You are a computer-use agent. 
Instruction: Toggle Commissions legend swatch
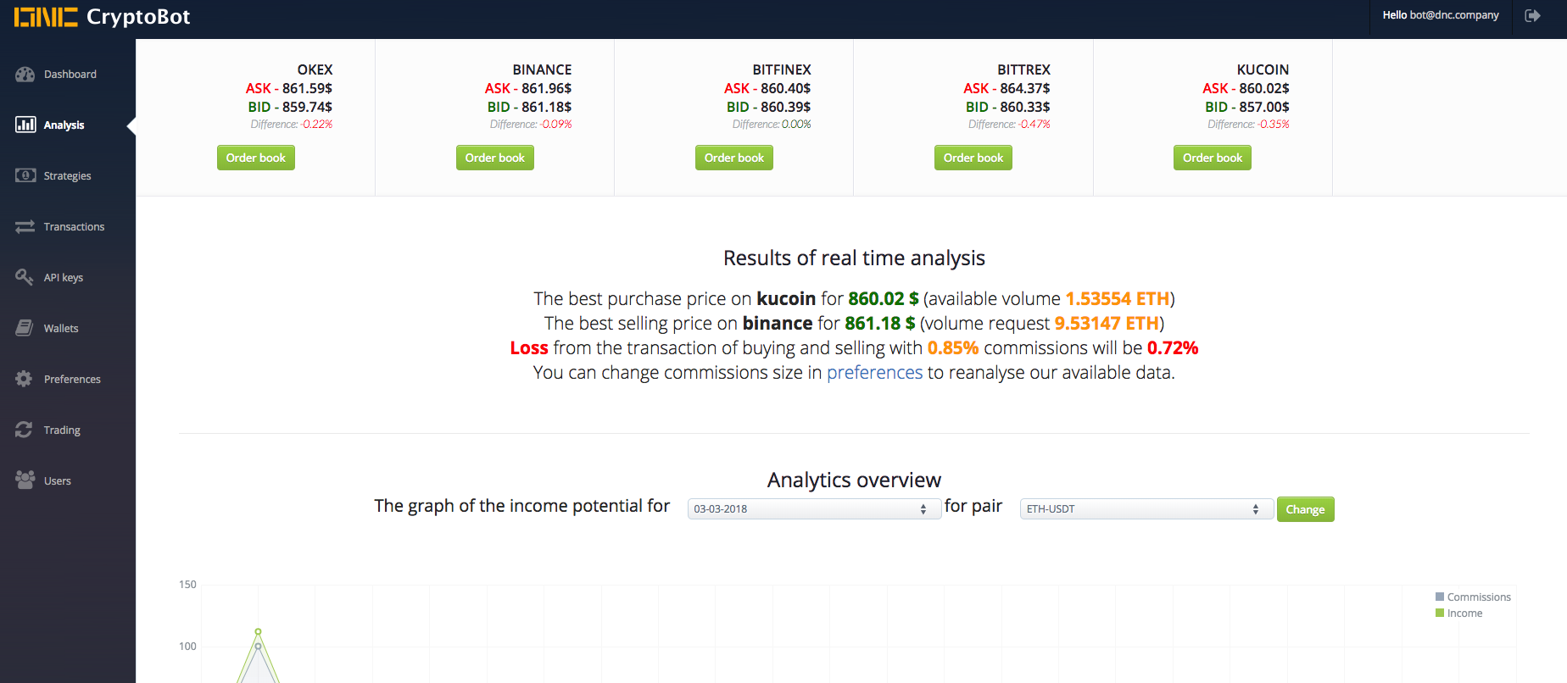pos(1440,597)
